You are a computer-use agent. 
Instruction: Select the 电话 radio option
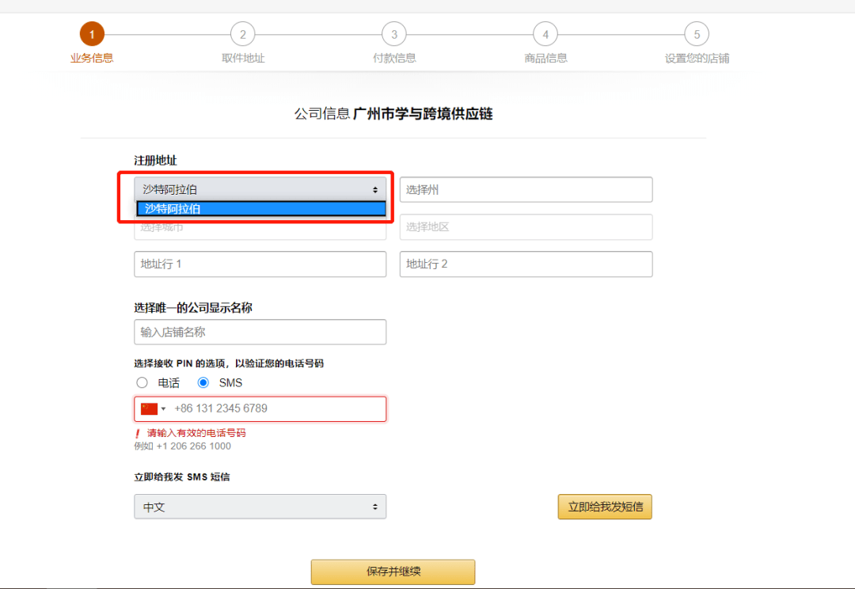tap(142, 382)
